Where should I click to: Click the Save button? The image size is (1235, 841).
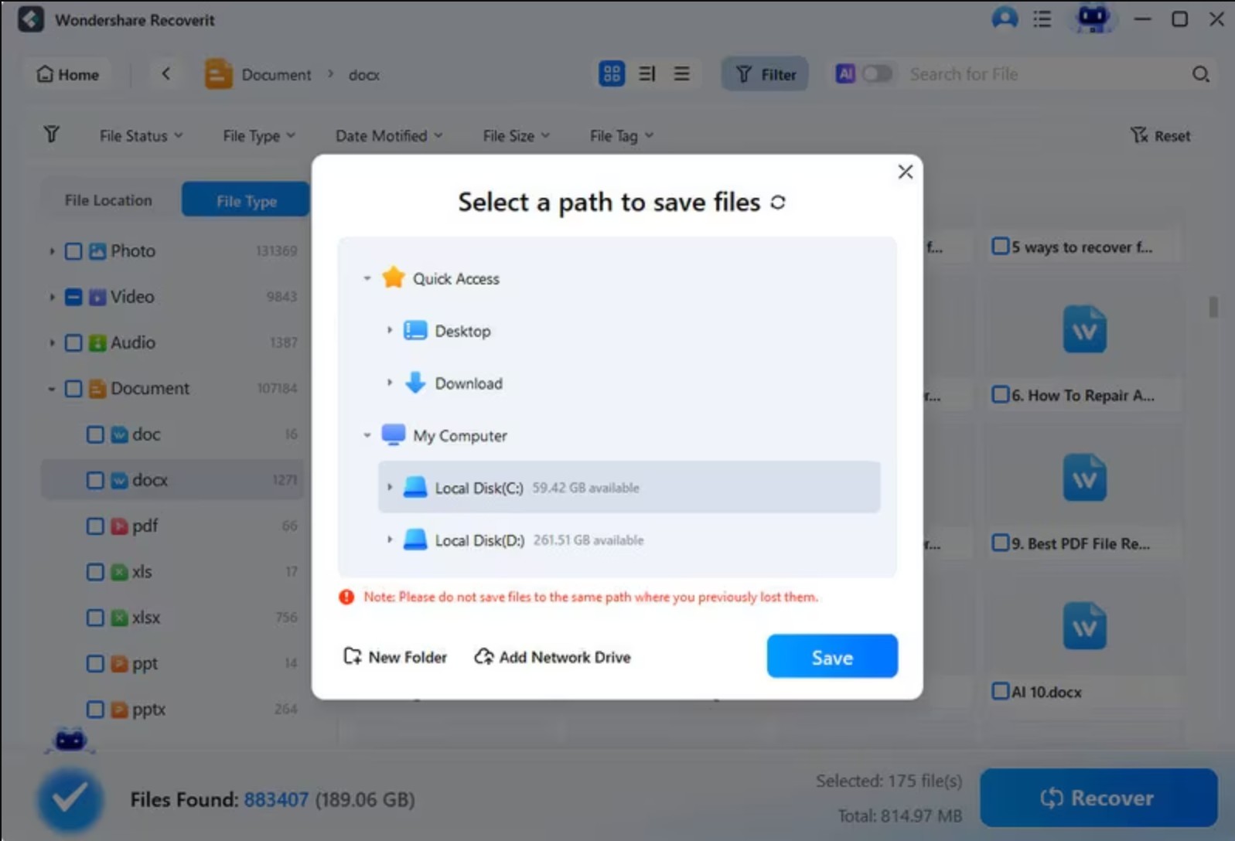(x=832, y=656)
